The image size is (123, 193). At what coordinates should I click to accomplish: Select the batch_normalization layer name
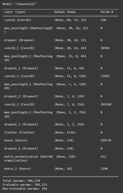click(28, 158)
